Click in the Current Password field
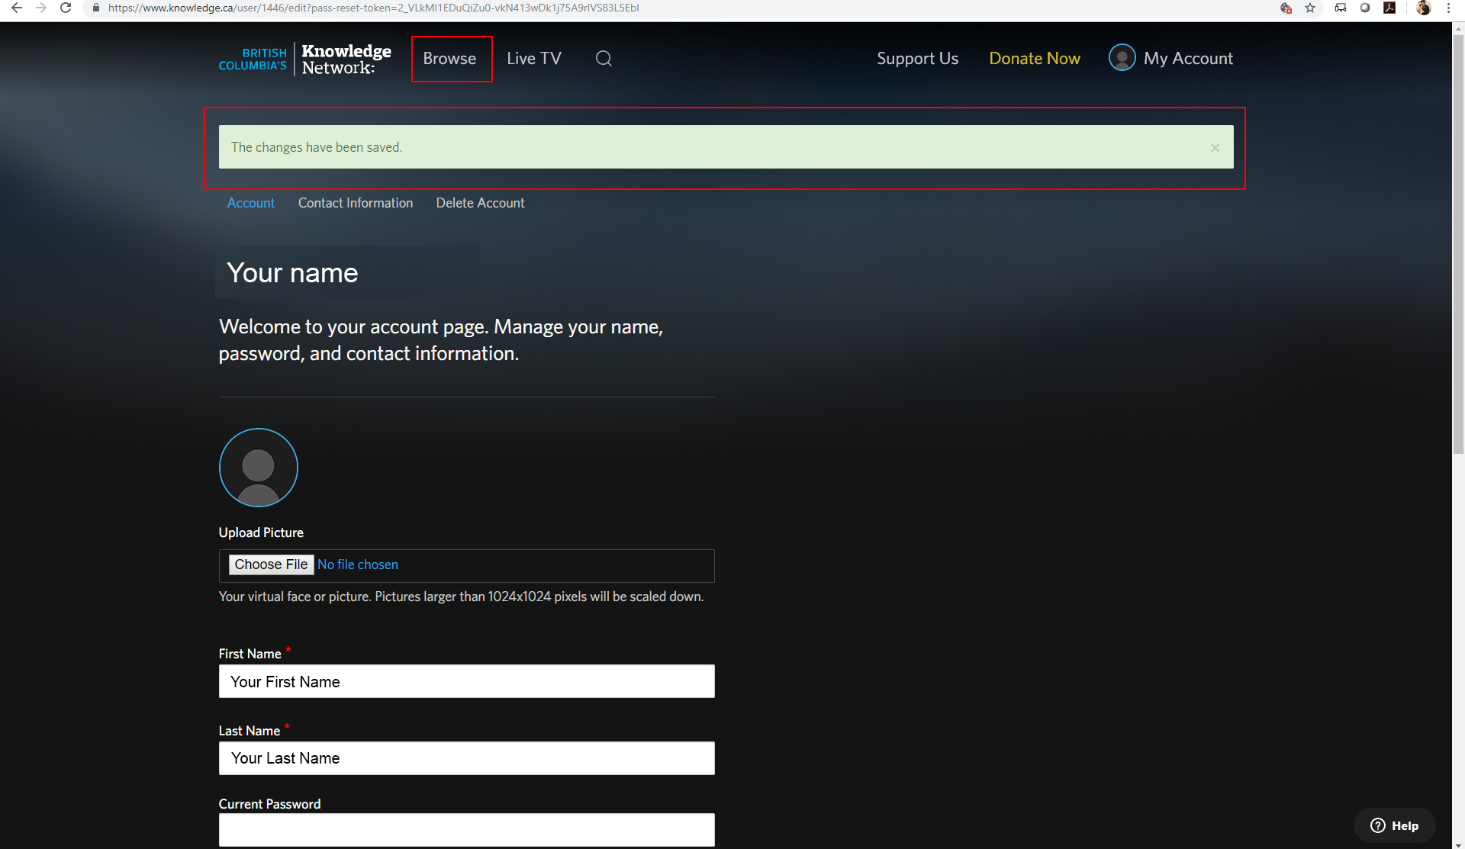Image resolution: width=1465 pixels, height=849 pixels. (x=467, y=830)
